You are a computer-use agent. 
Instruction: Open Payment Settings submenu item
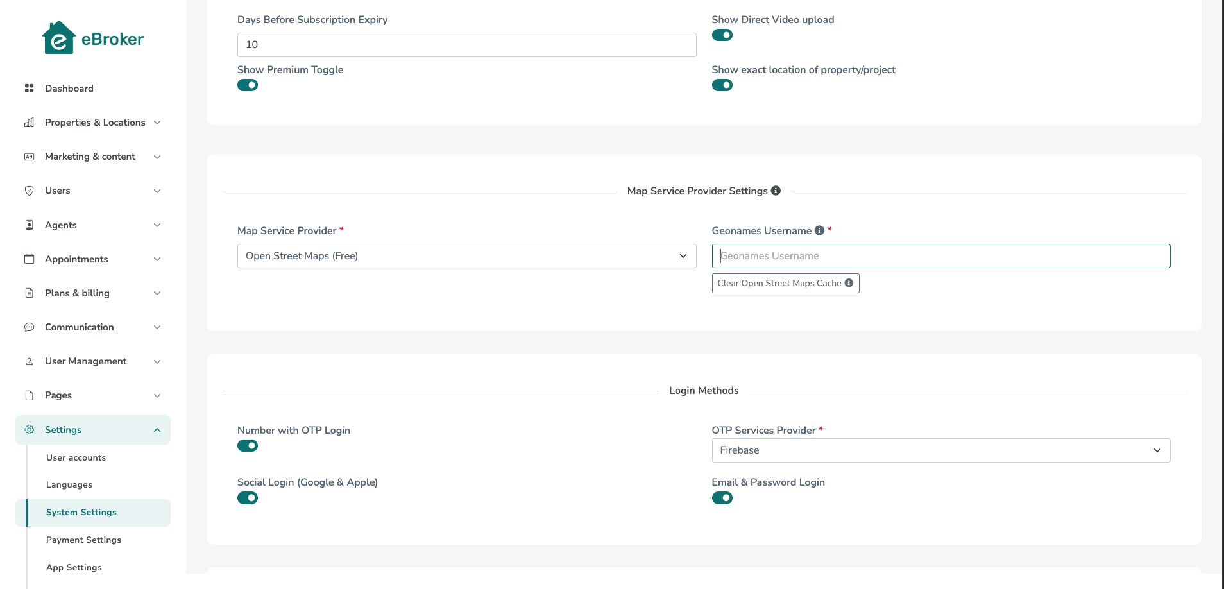[x=83, y=540]
